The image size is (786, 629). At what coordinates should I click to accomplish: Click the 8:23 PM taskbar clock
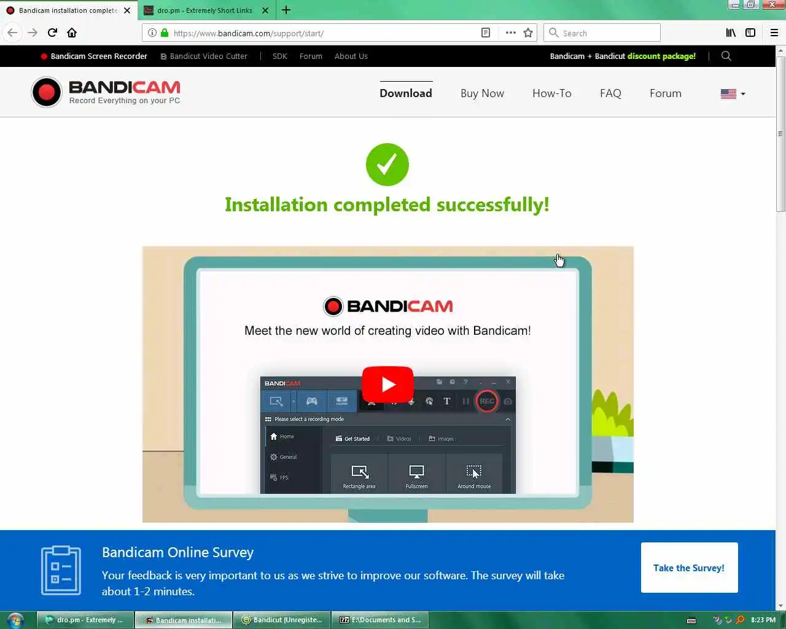click(x=763, y=620)
